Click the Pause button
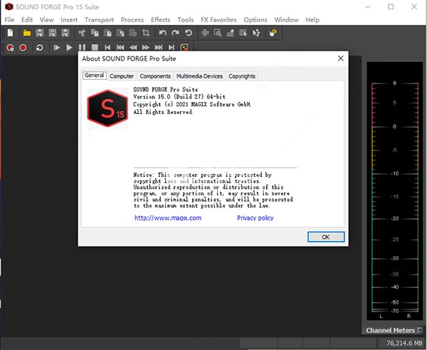This screenshot has height=350, width=427. [x=82, y=48]
